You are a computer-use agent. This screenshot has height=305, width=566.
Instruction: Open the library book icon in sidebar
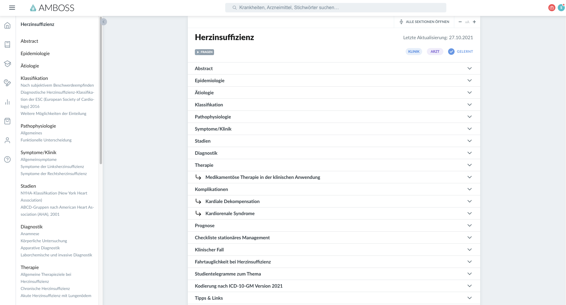[7, 44]
